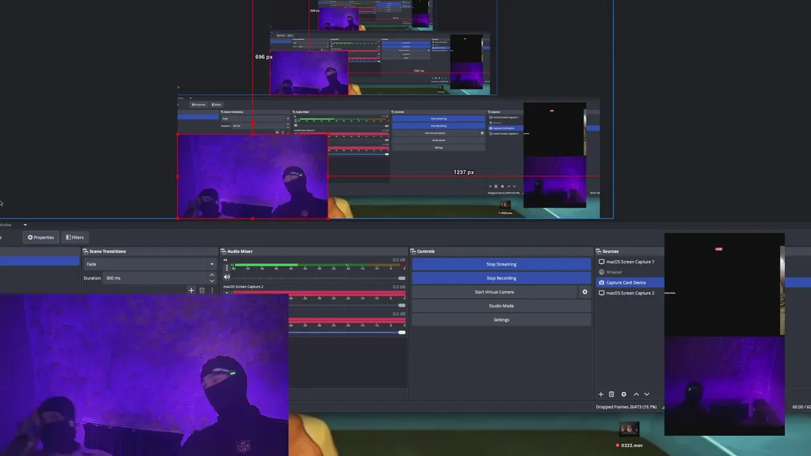Image resolution: width=811 pixels, height=456 pixels.
Task: Select the highlighted blue scene row
Action: 39,261
